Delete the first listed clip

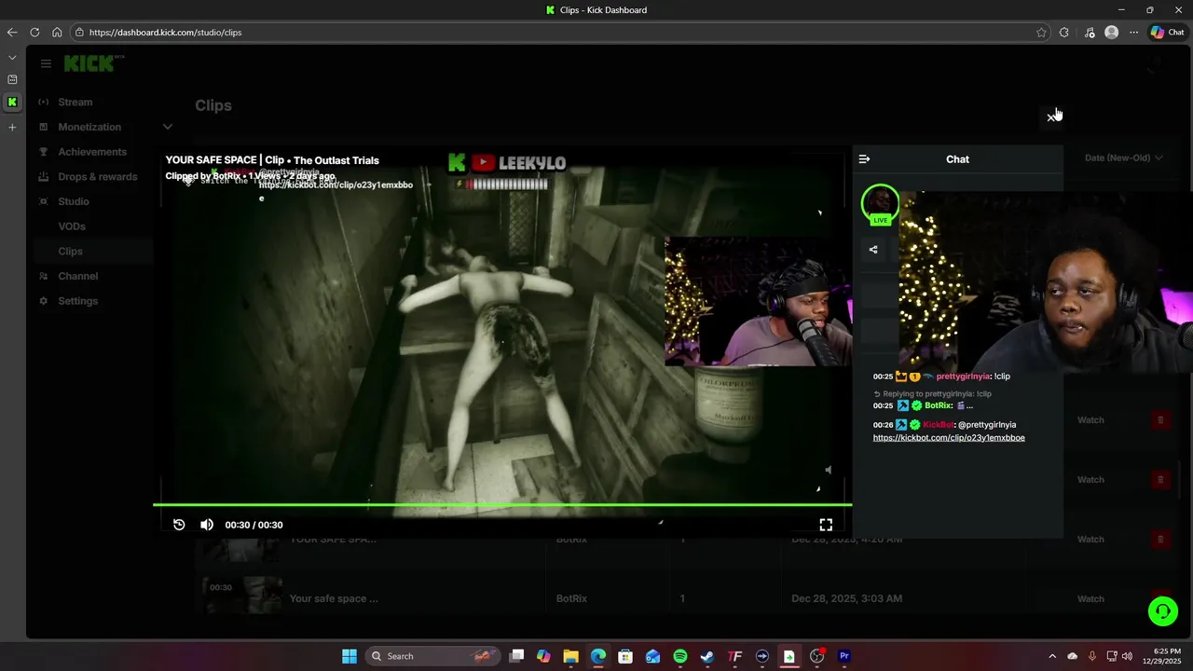point(1160,420)
